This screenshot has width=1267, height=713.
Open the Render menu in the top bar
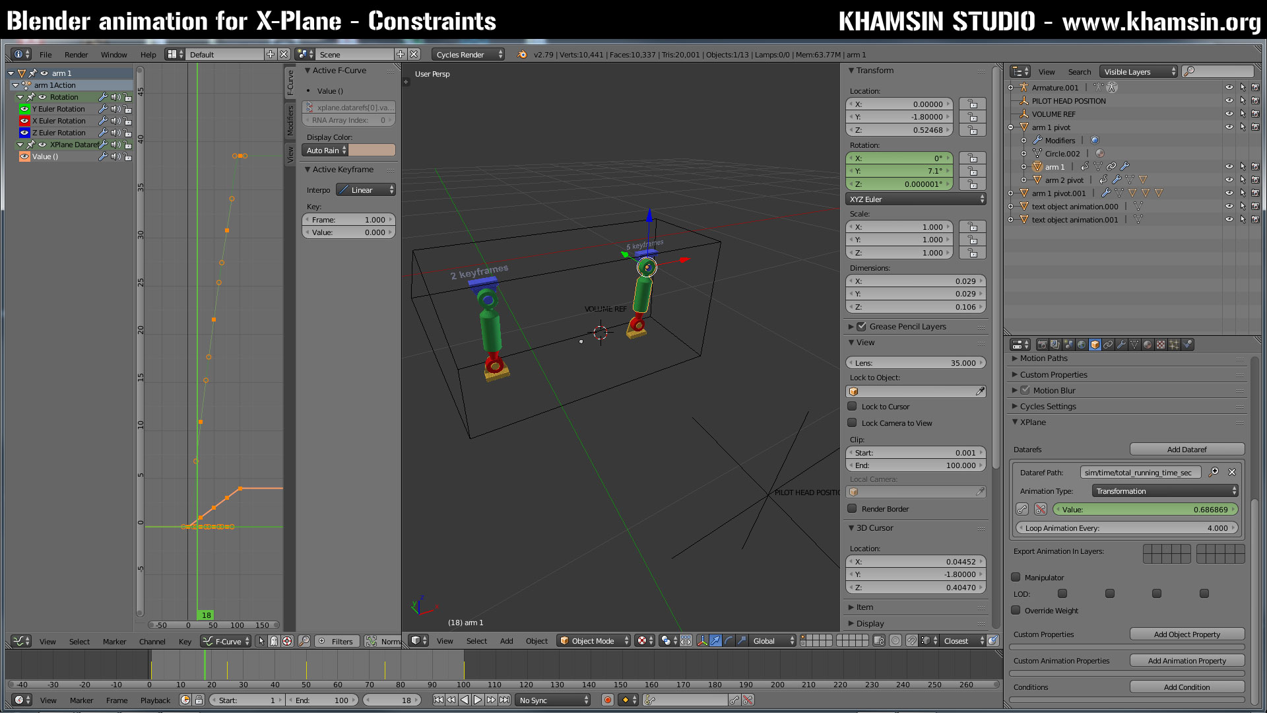[x=76, y=55]
